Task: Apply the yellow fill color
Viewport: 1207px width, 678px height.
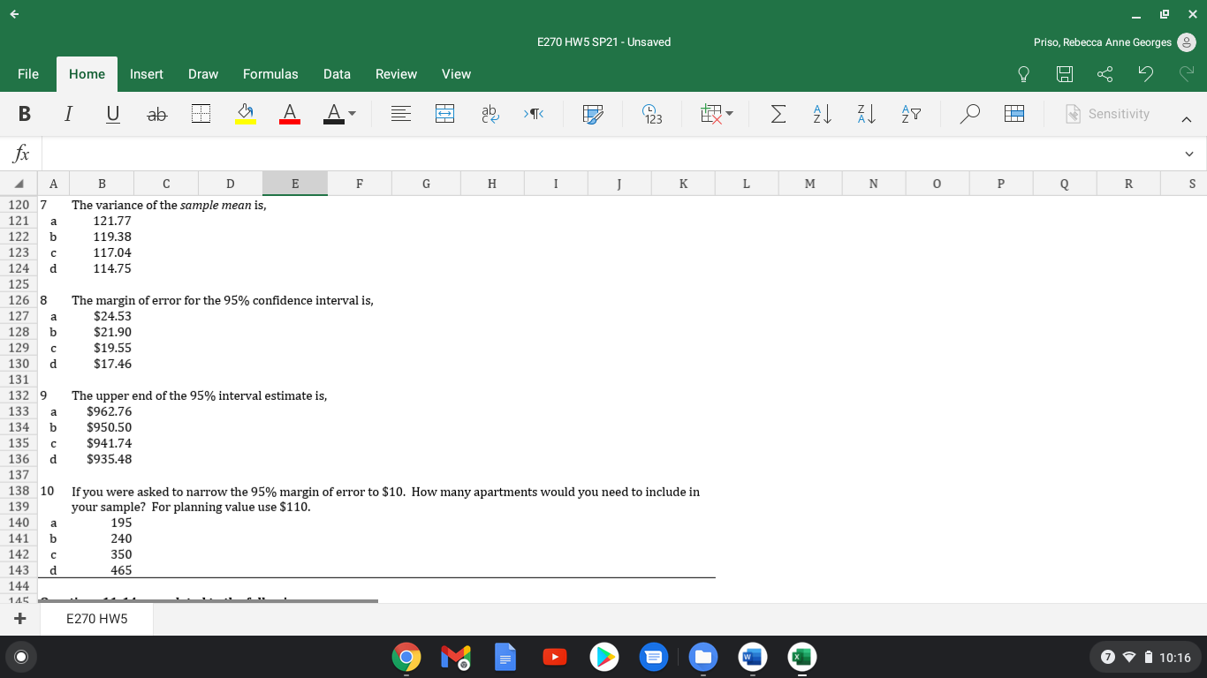Action: tap(245, 114)
